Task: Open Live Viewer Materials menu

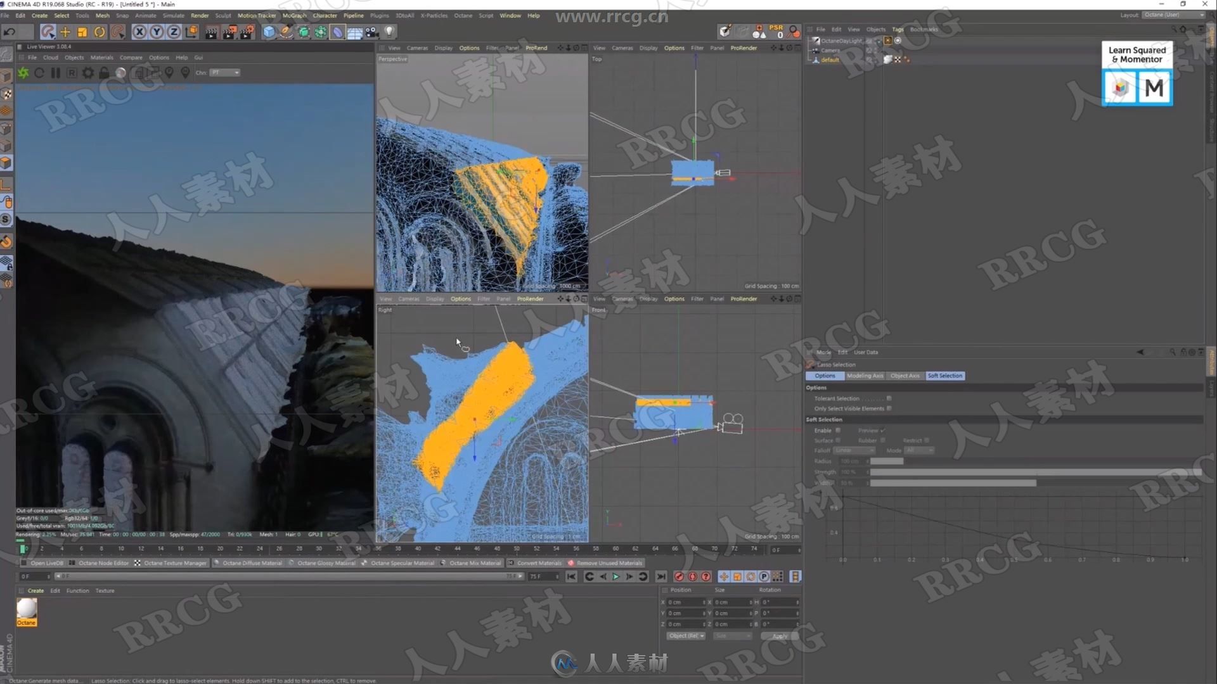Action: point(101,58)
